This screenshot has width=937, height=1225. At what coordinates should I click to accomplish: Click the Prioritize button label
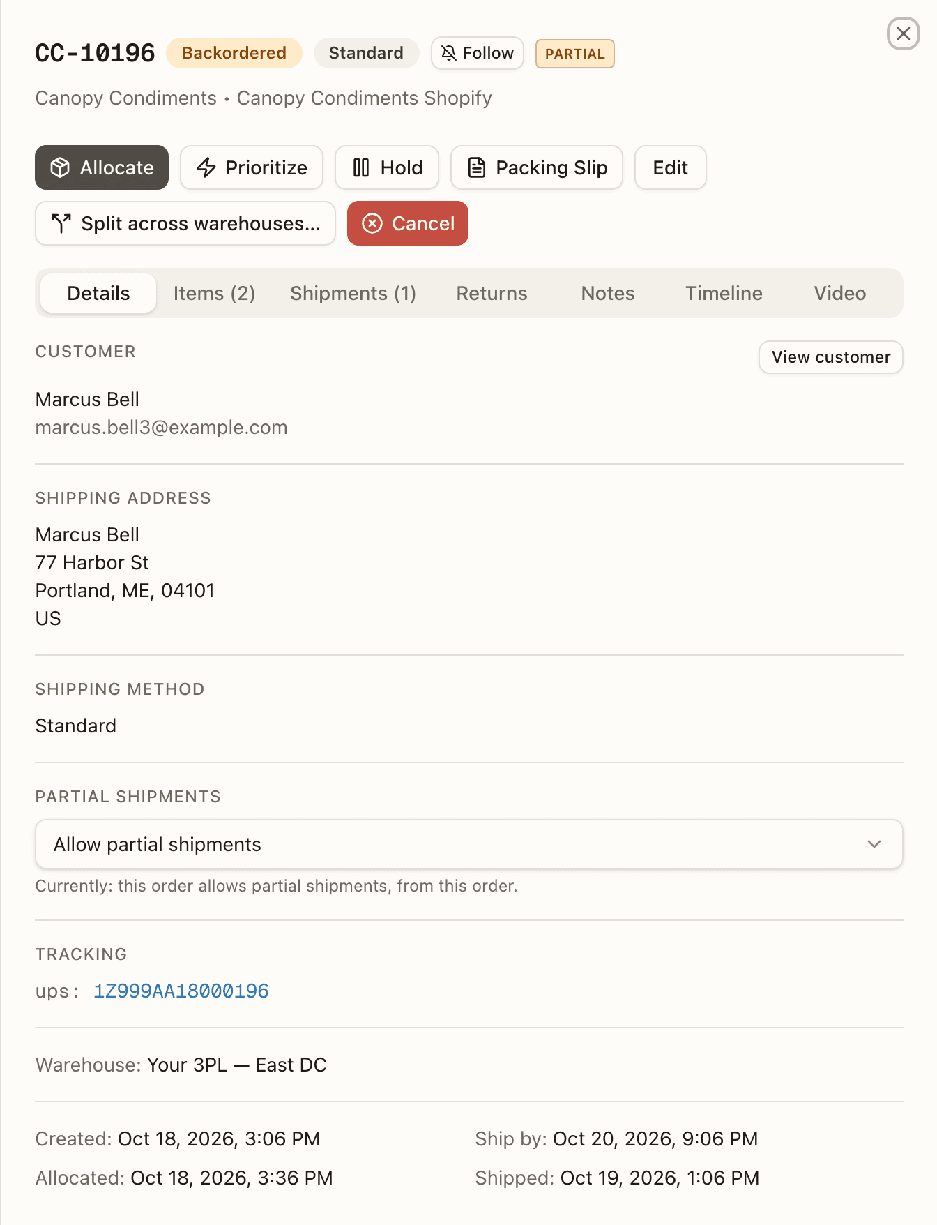[x=266, y=167]
